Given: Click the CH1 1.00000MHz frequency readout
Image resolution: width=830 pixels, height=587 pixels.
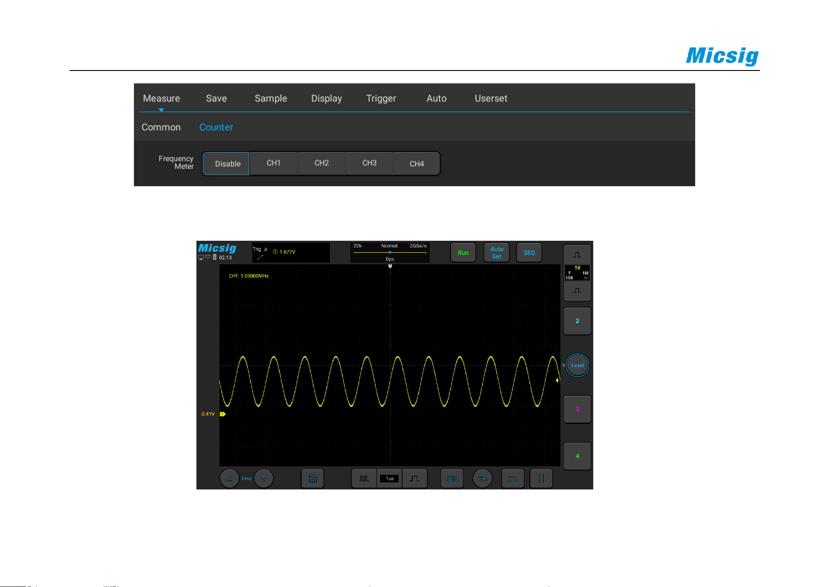Looking at the screenshot, I should 249,276.
